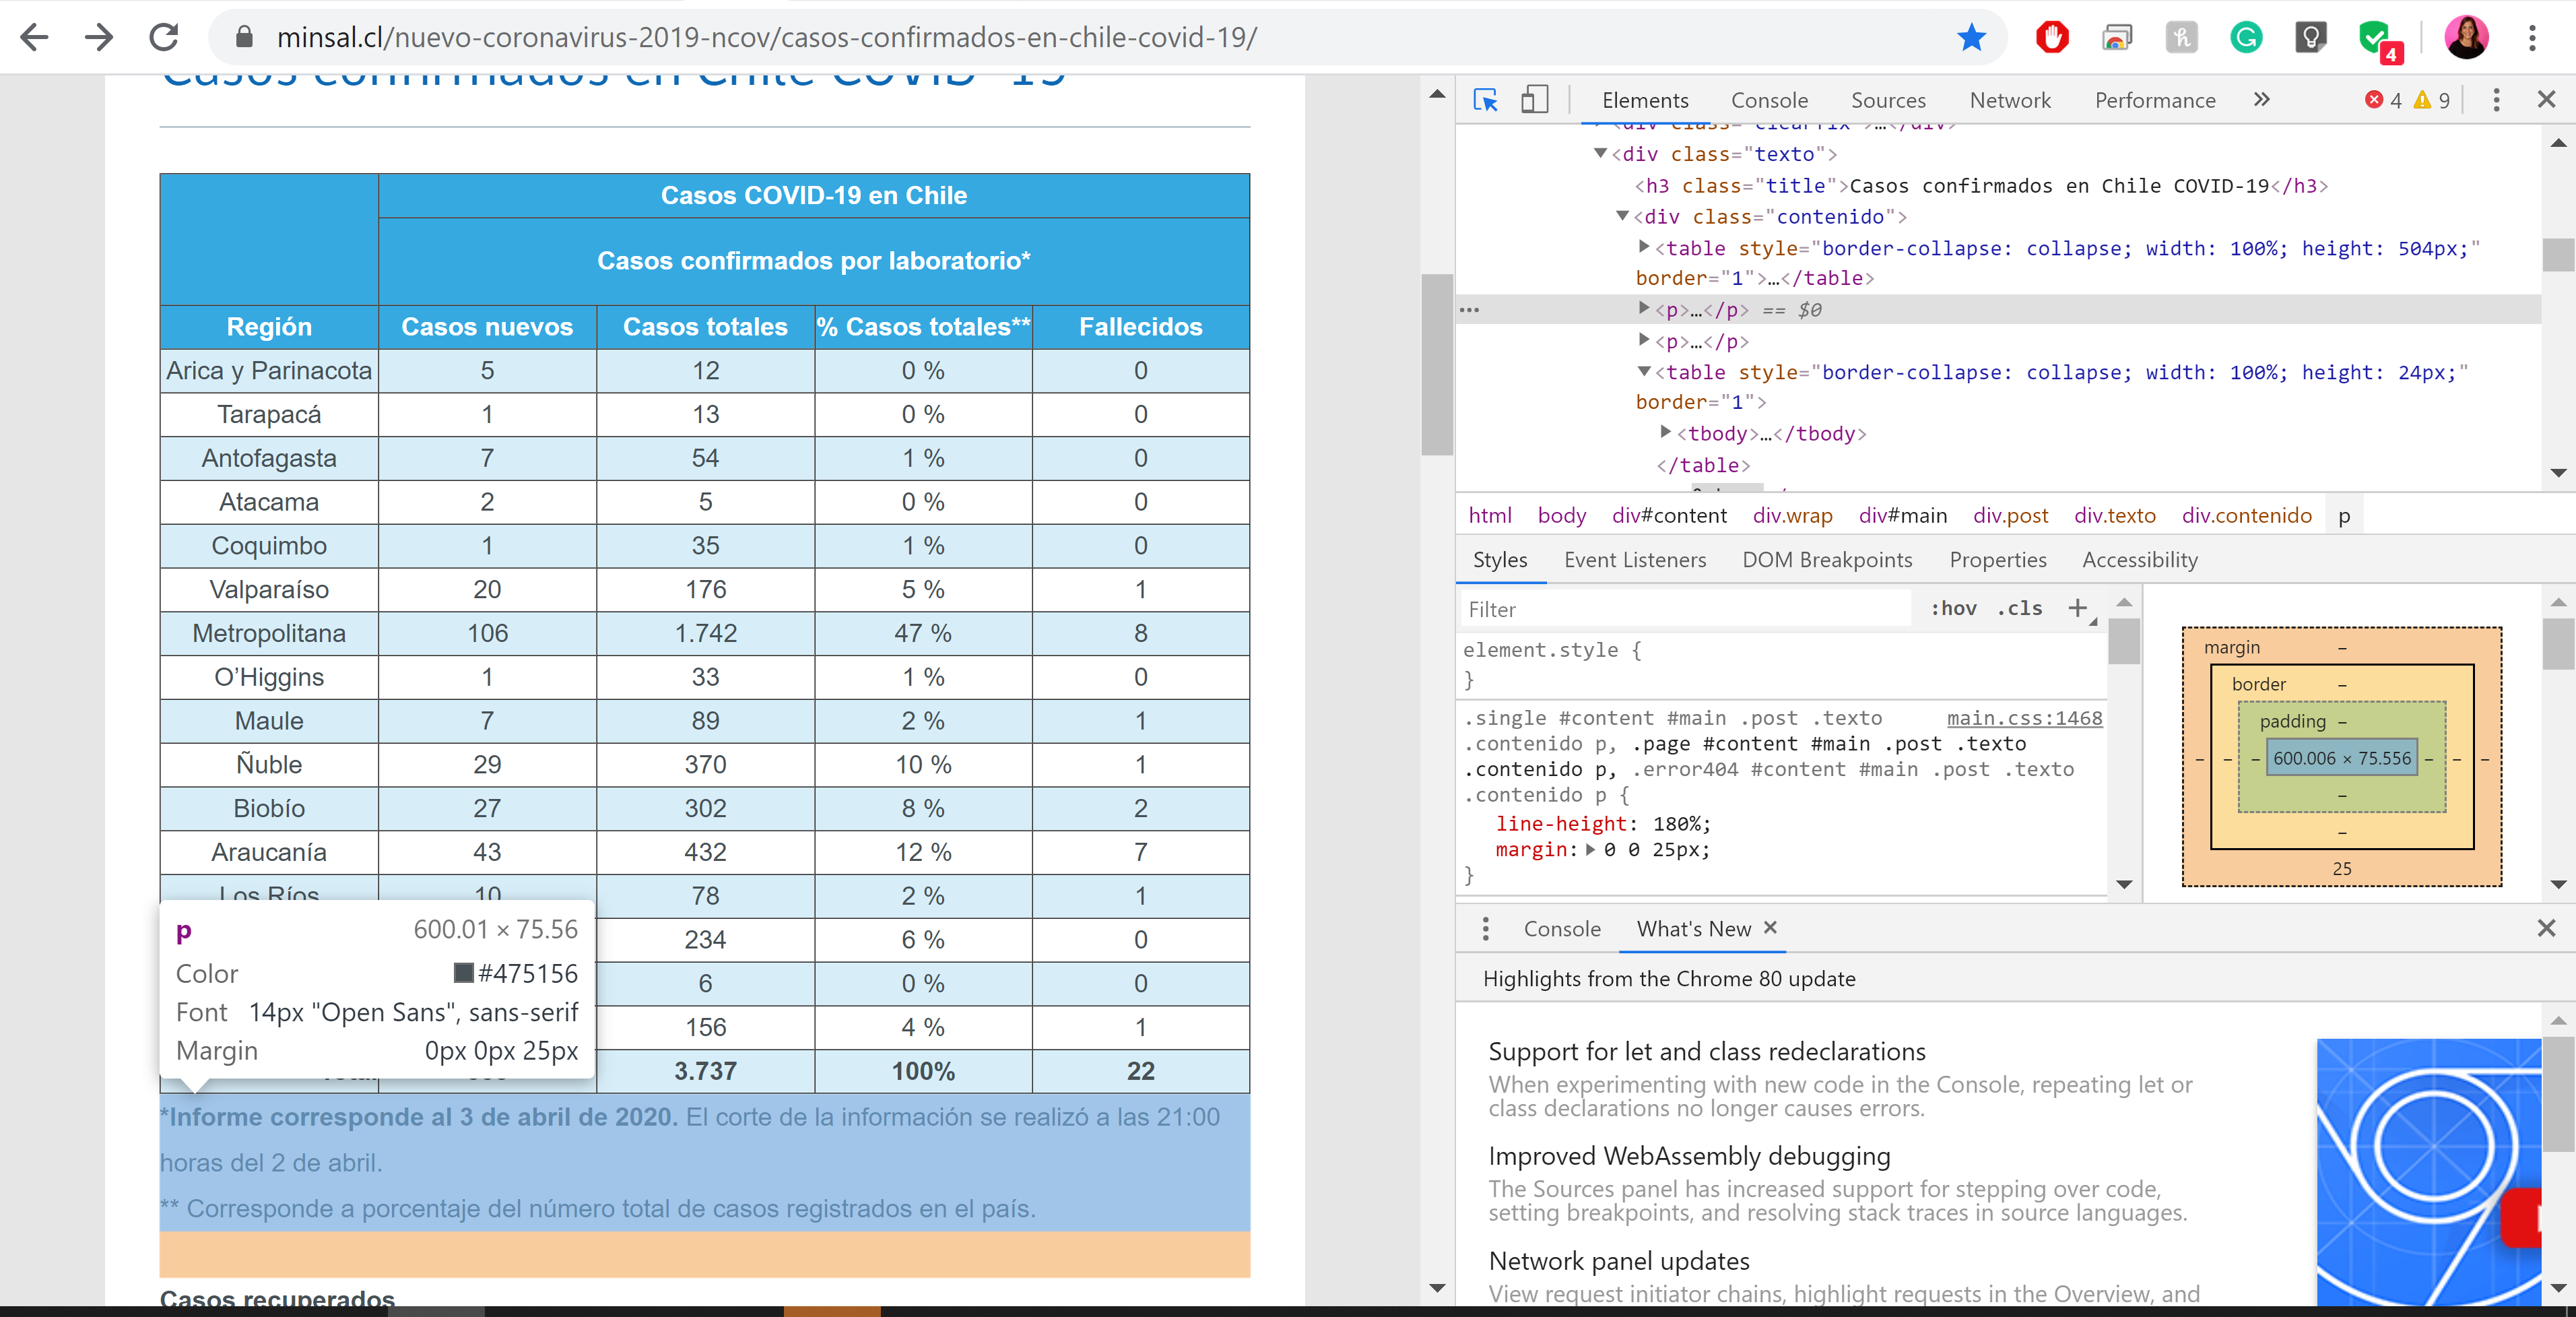The width and height of the screenshot is (2576, 1317).
Task: Open the drawer three-dot menu
Action: click(x=1485, y=929)
